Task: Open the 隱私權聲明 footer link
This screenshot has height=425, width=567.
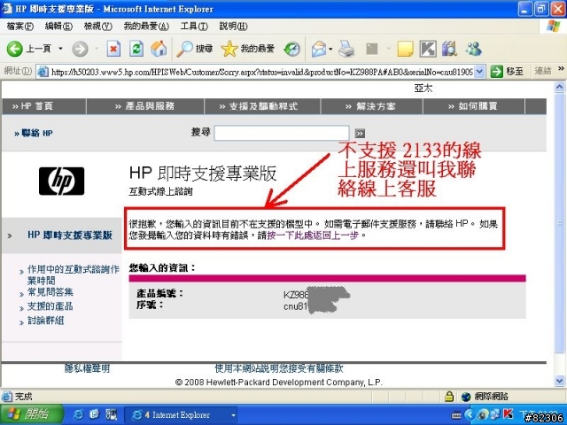Action: pos(87,368)
